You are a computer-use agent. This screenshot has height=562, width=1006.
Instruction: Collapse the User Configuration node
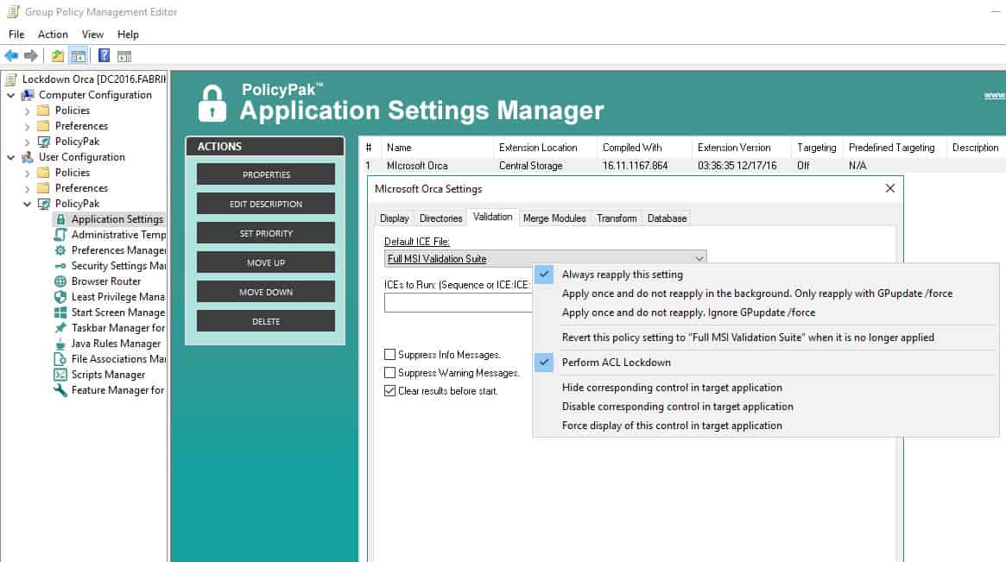(11, 157)
